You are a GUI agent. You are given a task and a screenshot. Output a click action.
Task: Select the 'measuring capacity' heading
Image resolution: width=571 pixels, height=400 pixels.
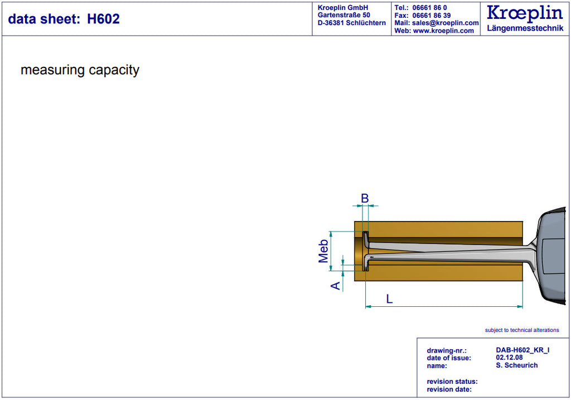80,70
